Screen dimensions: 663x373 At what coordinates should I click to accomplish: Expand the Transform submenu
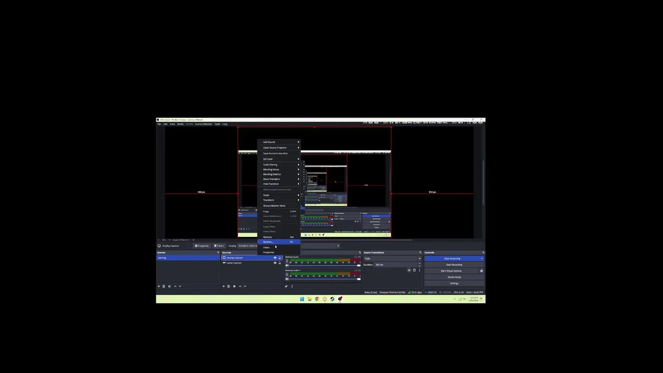(x=278, y=200)
